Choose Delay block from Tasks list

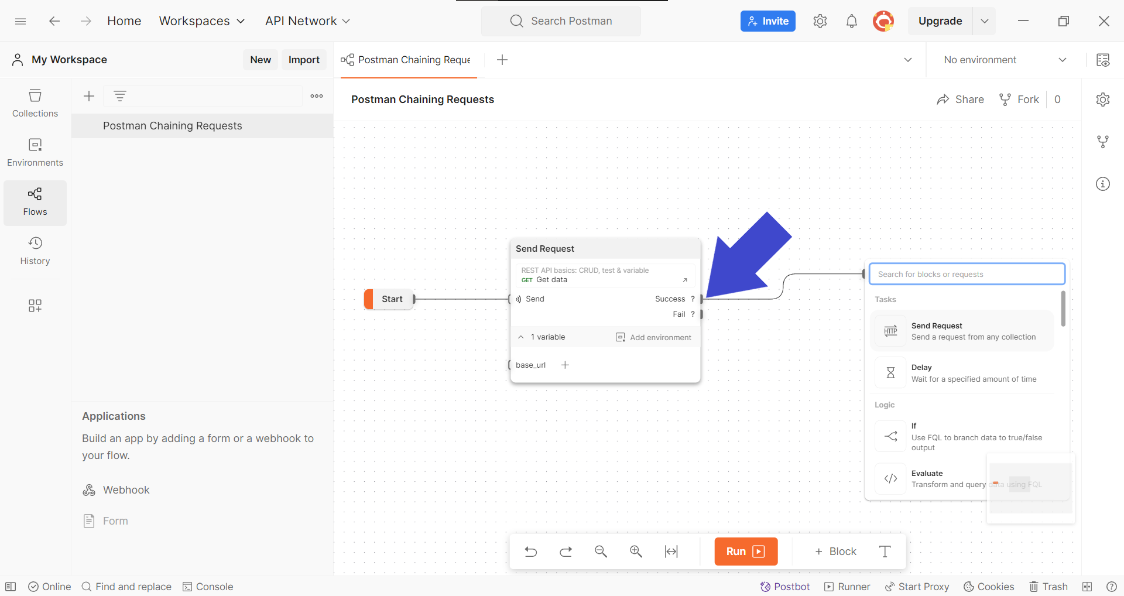click(x=962, y=373)
